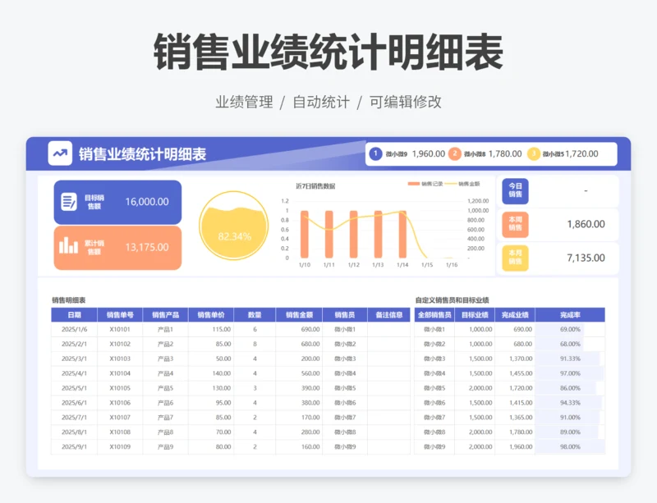
Task: Select the completed value 1,365.00
Action: tap(515, 418)
